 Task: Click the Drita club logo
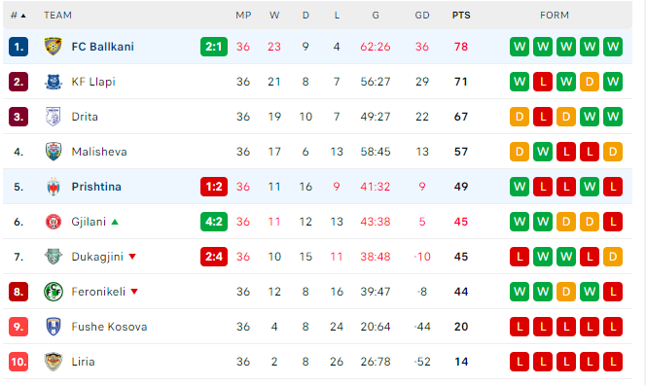(54, 117)
